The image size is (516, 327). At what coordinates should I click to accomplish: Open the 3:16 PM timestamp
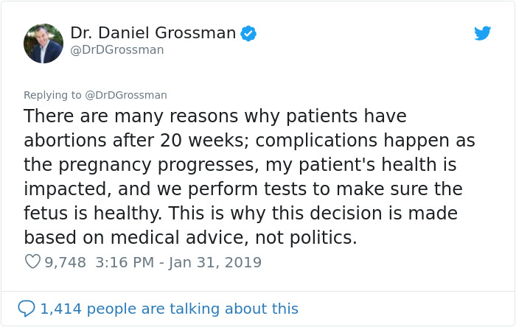pyautogui.click(x=122, y=262)
